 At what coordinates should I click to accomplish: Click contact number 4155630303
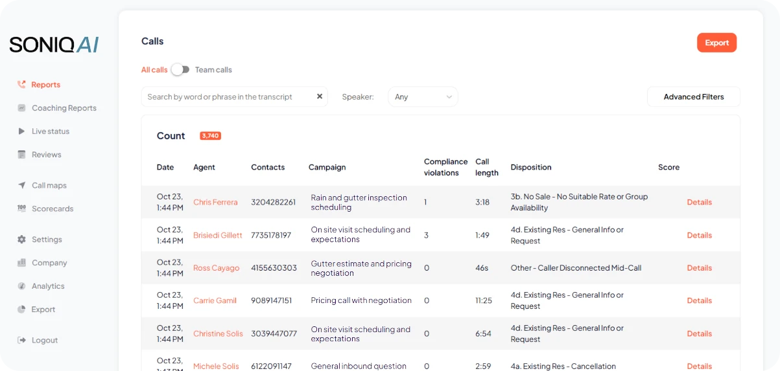coord(274,267)
